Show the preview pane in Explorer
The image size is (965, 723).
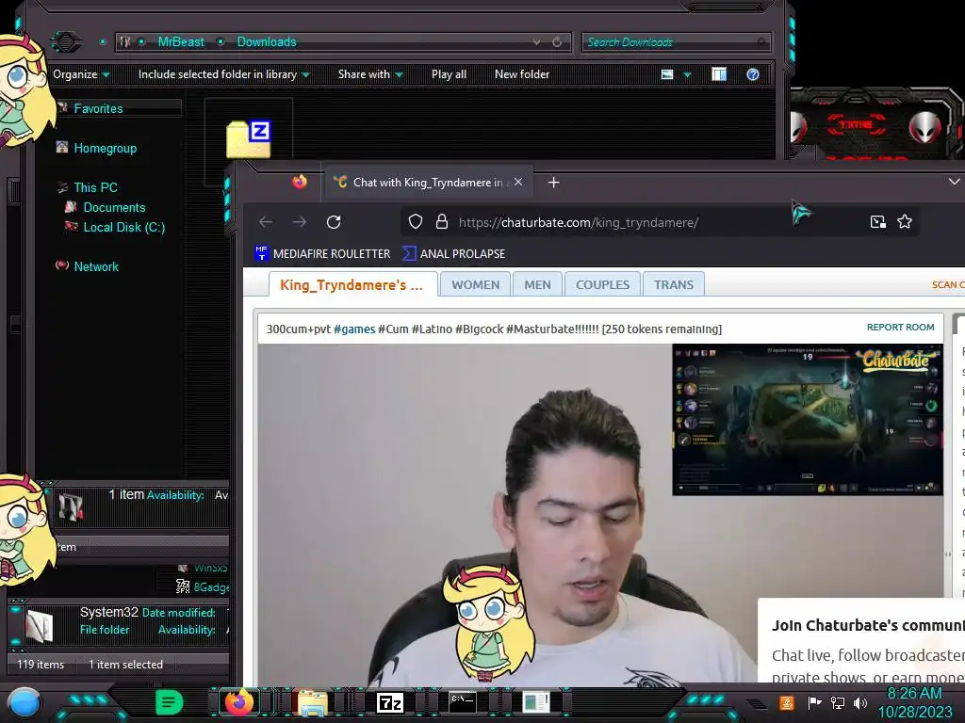point(719,74)
